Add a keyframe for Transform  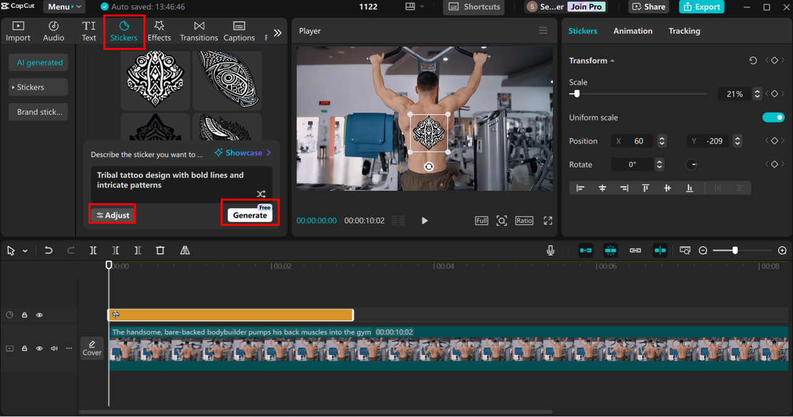[x=774, y=61]
